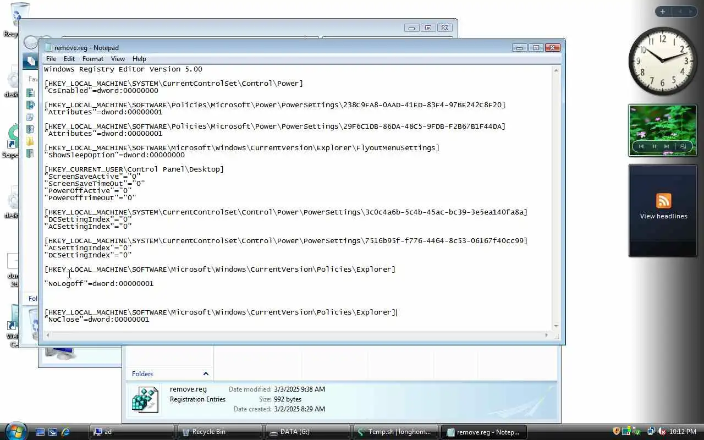Click slideshow gadget next button
704x440 pixels.
click(x=667, y=146)
